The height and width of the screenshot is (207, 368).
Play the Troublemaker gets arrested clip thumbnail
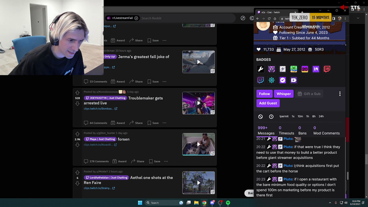(x=198, y=103)
